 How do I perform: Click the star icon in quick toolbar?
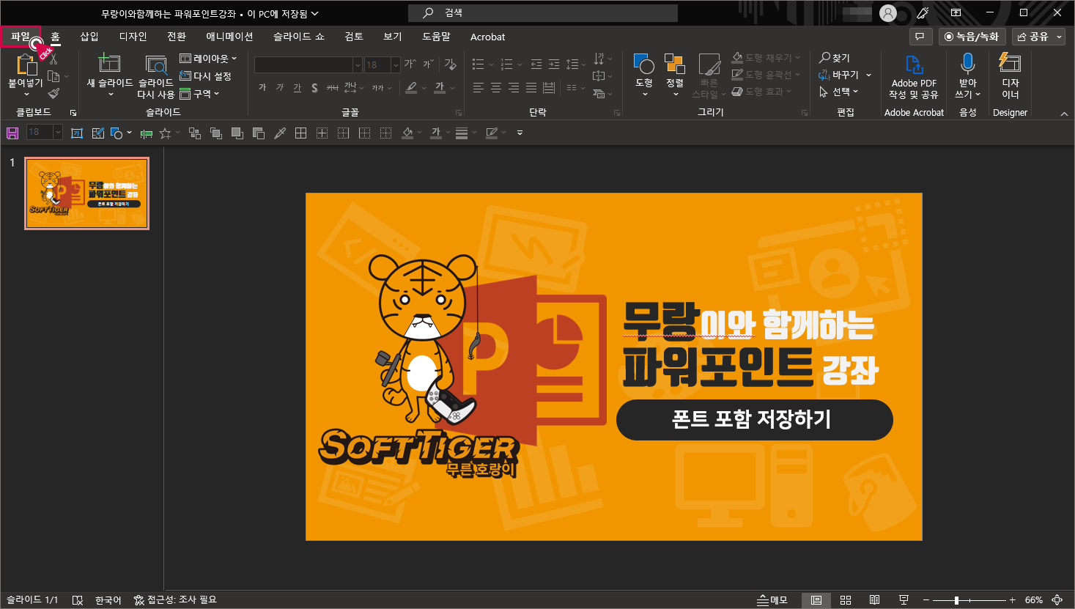click(x=165, y=133)
